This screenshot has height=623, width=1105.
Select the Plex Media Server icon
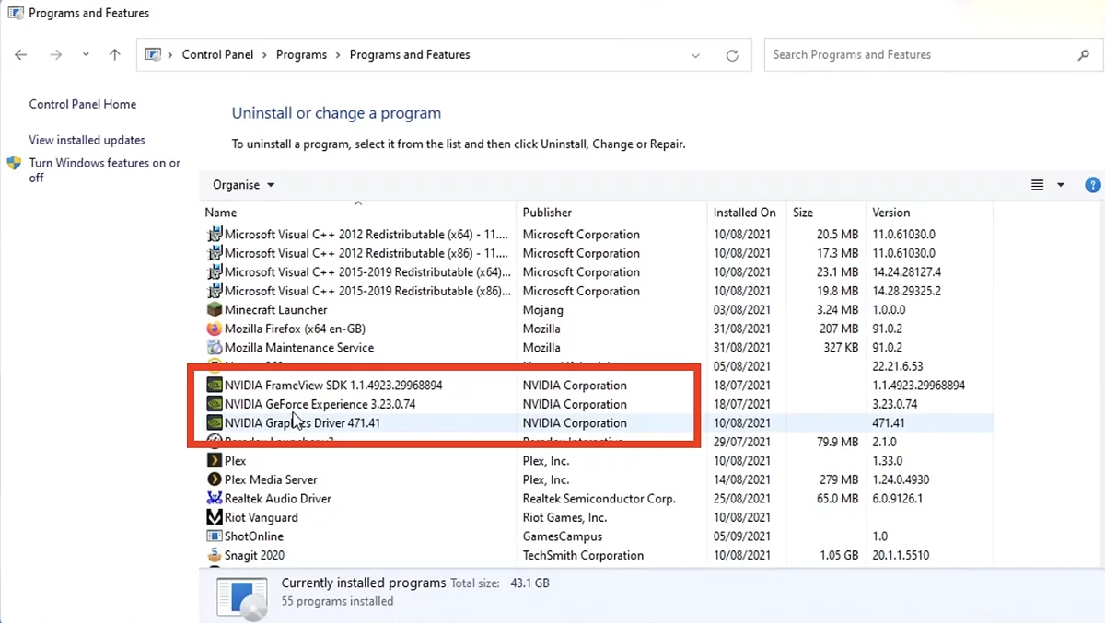[x=215, y=479]
